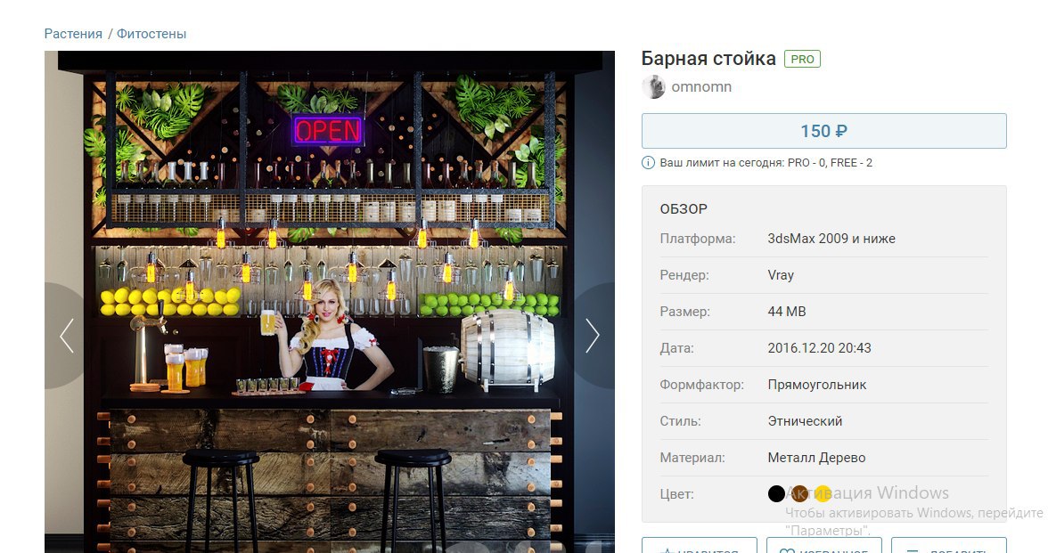1048x553 pixels.
Task: Click the omnomn author avatar
Action: pos(653,87)
